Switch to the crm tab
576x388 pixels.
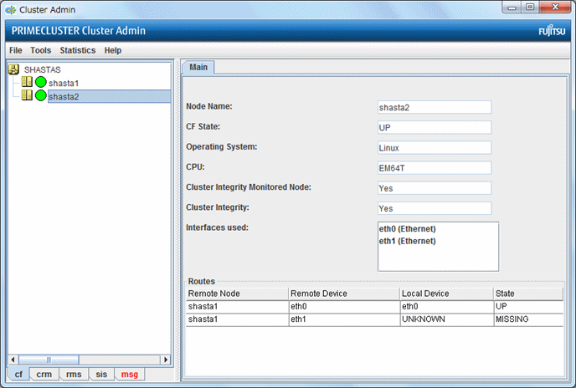44,375
